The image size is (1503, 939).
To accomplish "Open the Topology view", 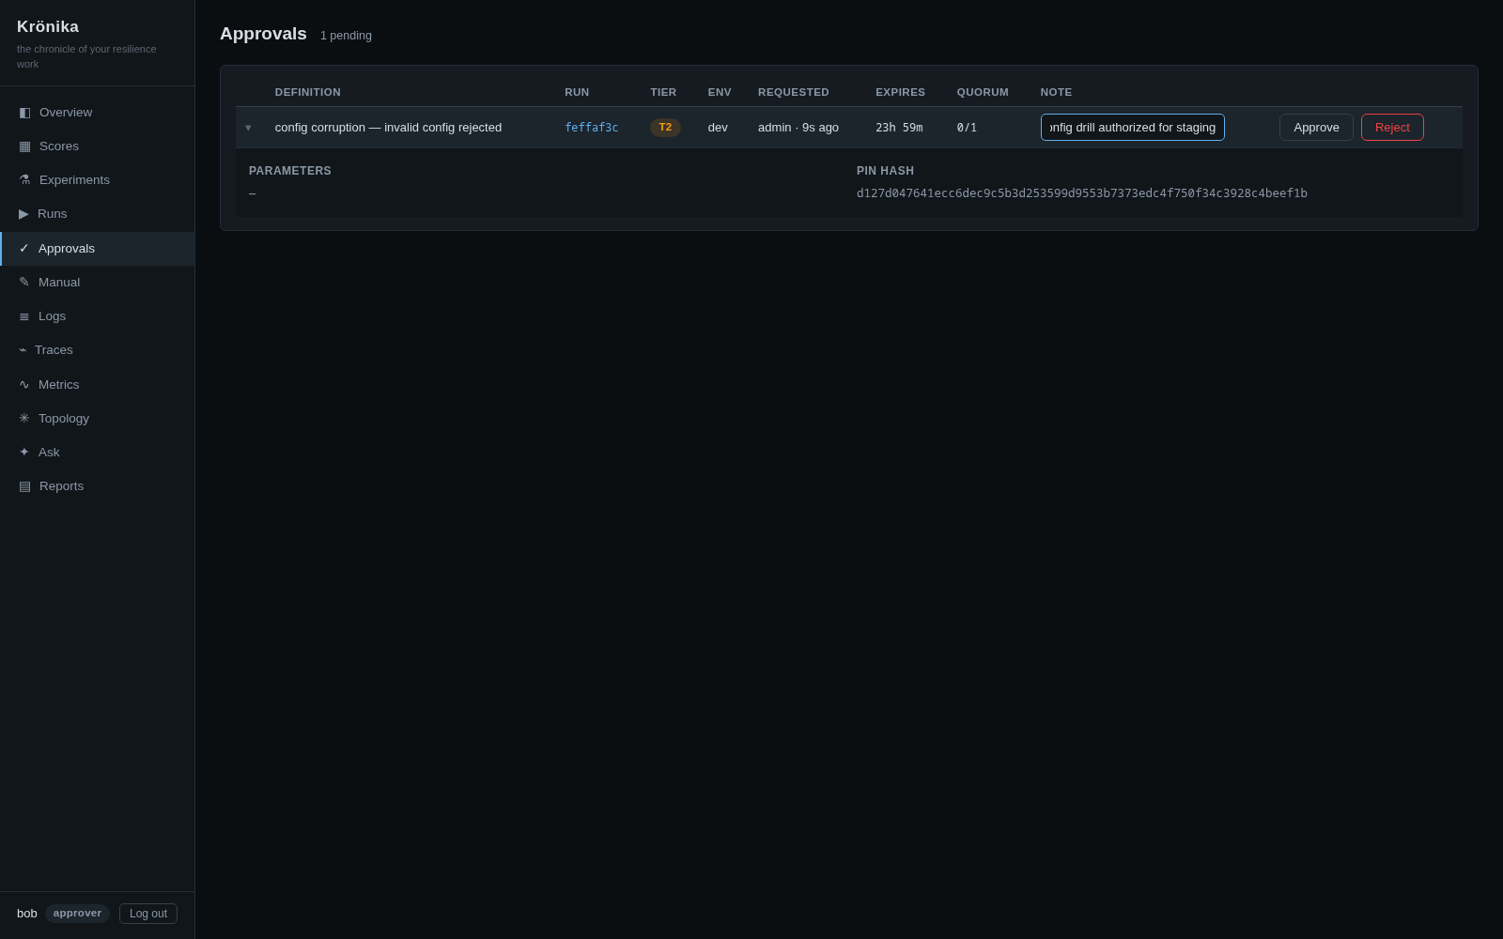I will [x=98, y=419].
